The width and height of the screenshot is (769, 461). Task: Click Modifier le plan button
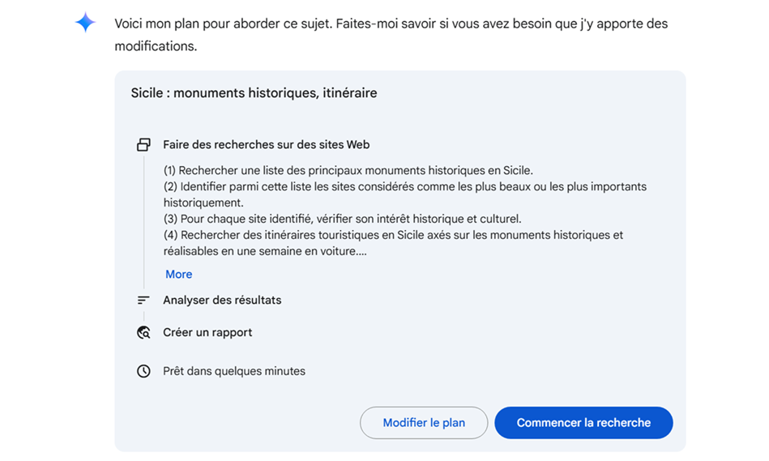(424, 423)
